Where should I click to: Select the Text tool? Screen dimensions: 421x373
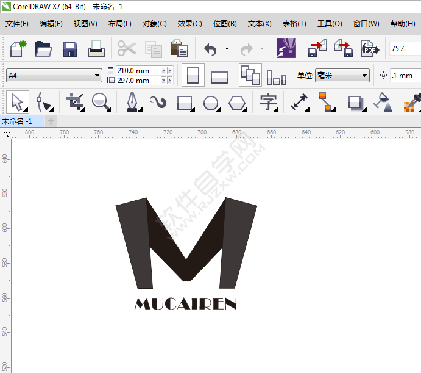269,103
